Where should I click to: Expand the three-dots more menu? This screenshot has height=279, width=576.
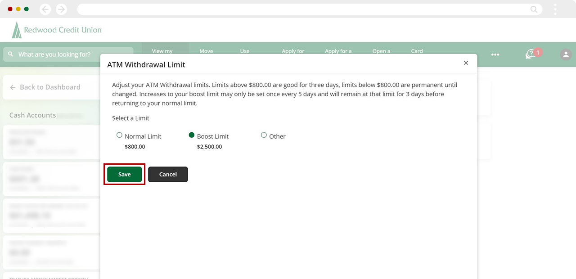pos(495,54)
